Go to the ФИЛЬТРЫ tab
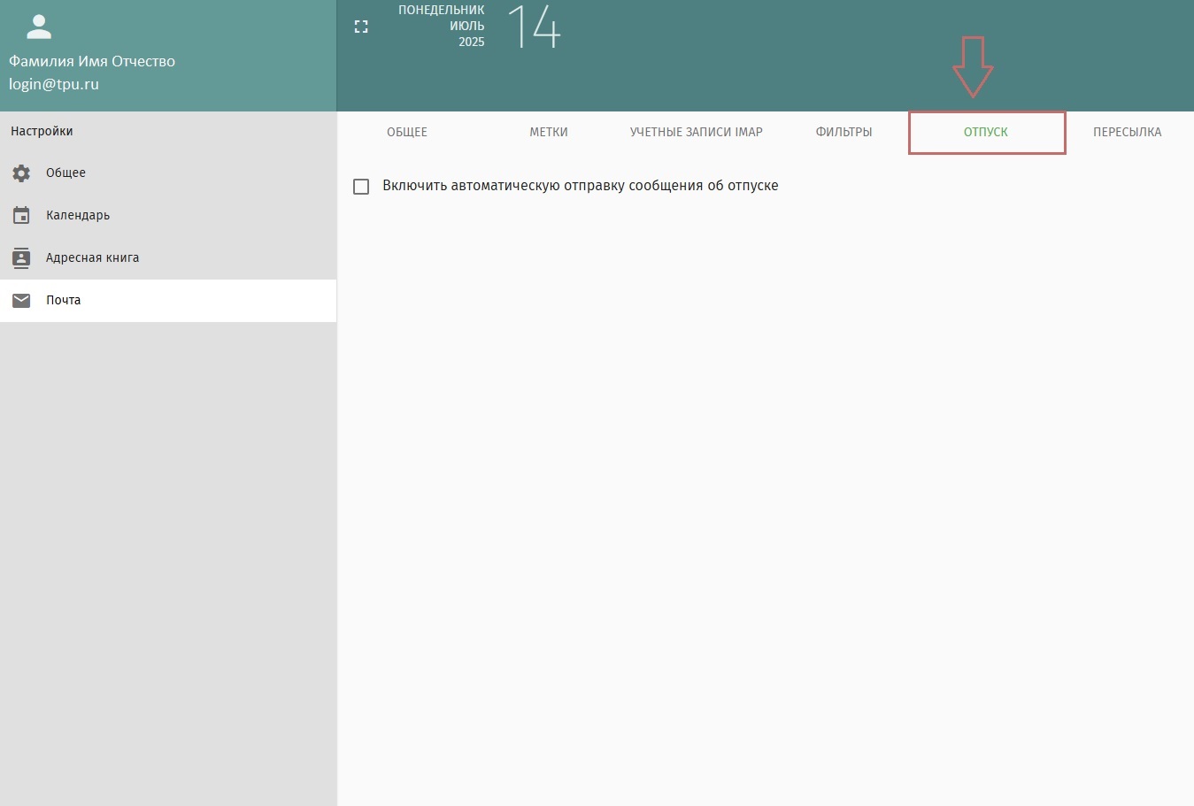 coord(844,132)
